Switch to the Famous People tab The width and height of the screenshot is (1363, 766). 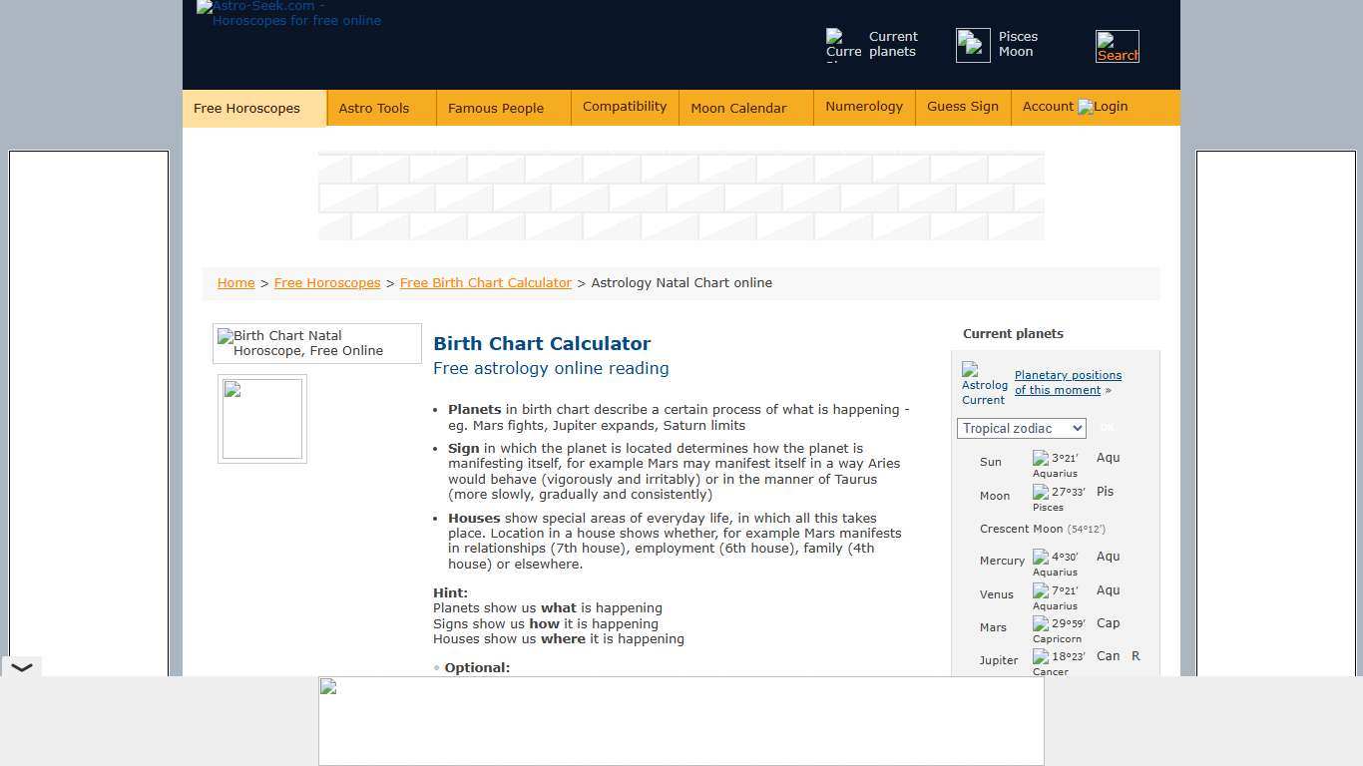(496, 107)
